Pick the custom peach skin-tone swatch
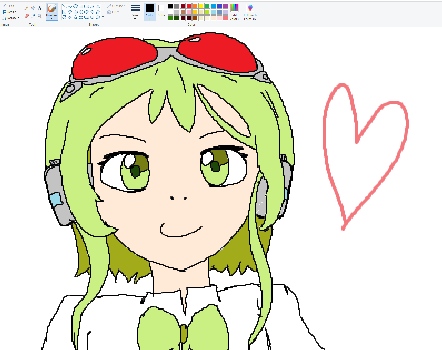Viewport: 442px width, 350px height. point(213,18)
